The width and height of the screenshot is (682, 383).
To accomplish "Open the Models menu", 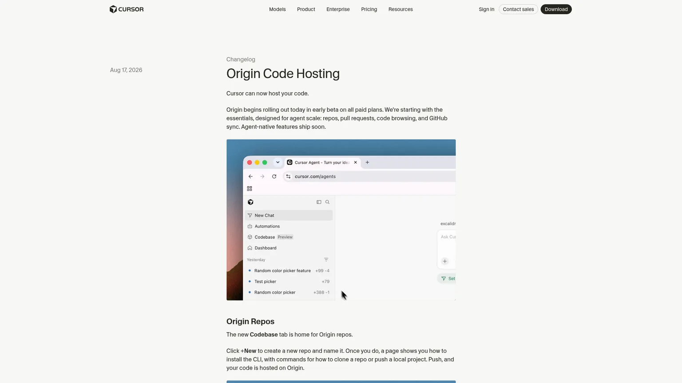I will coord(278,9).
